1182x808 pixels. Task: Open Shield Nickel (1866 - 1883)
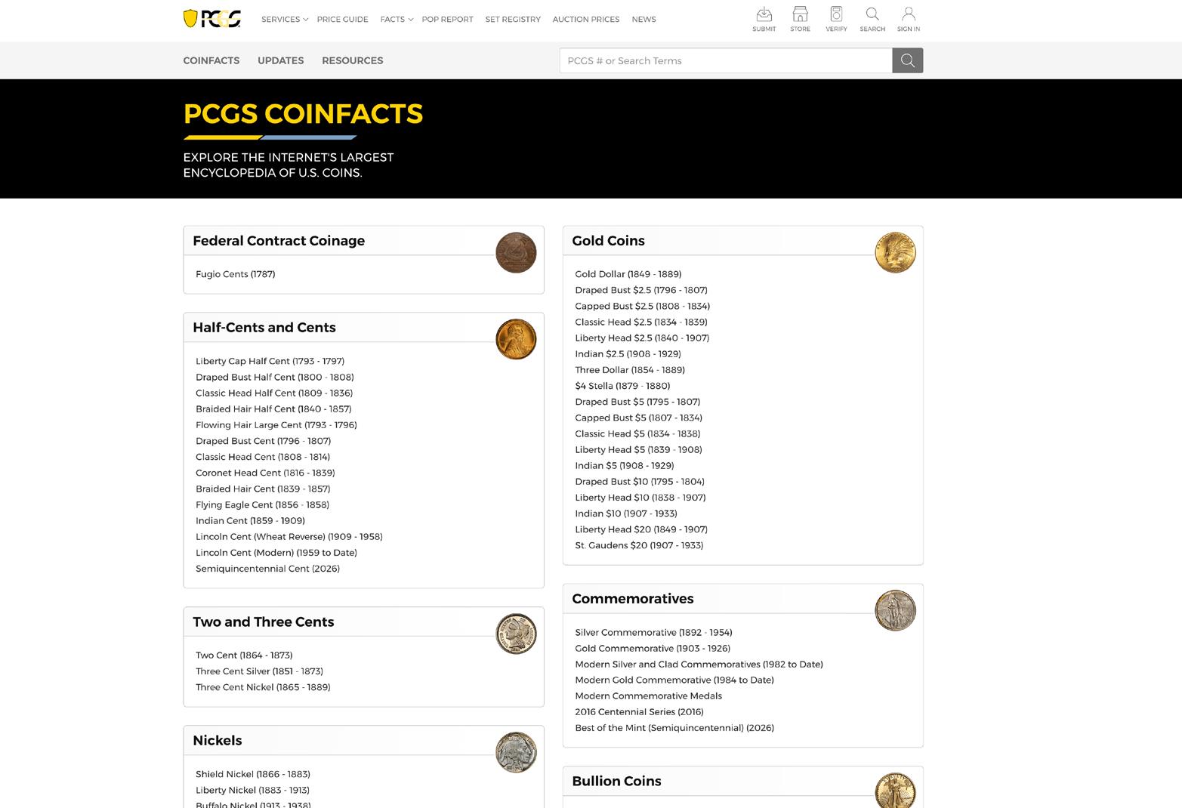click(253, 774)
